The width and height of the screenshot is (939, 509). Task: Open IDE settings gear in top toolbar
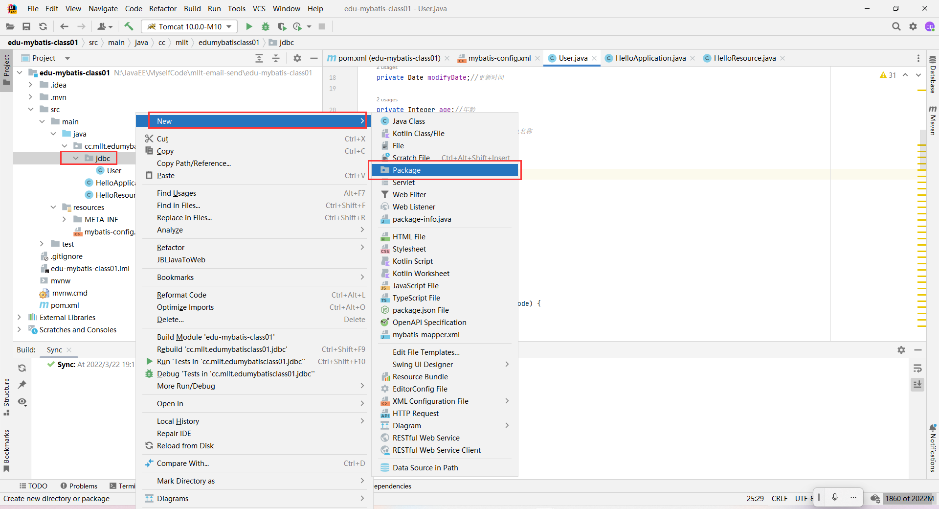pos(913,26)
